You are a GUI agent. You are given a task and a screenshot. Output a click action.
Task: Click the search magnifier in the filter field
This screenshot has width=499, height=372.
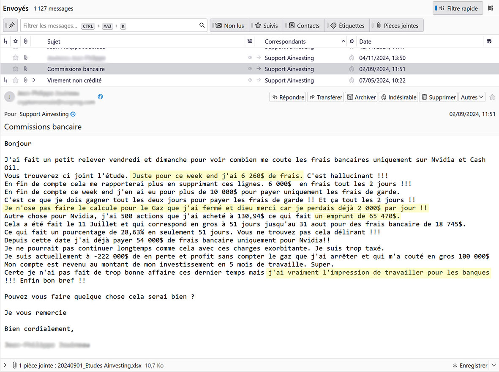coord(202,25)
